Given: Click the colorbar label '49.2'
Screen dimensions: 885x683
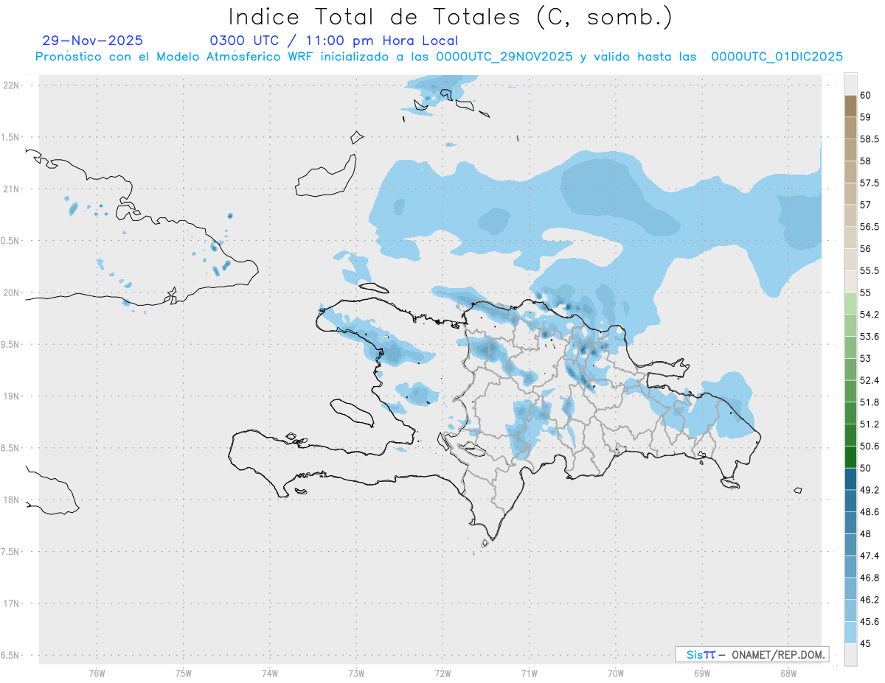Looking at the screenshot, I should point(869,490).
